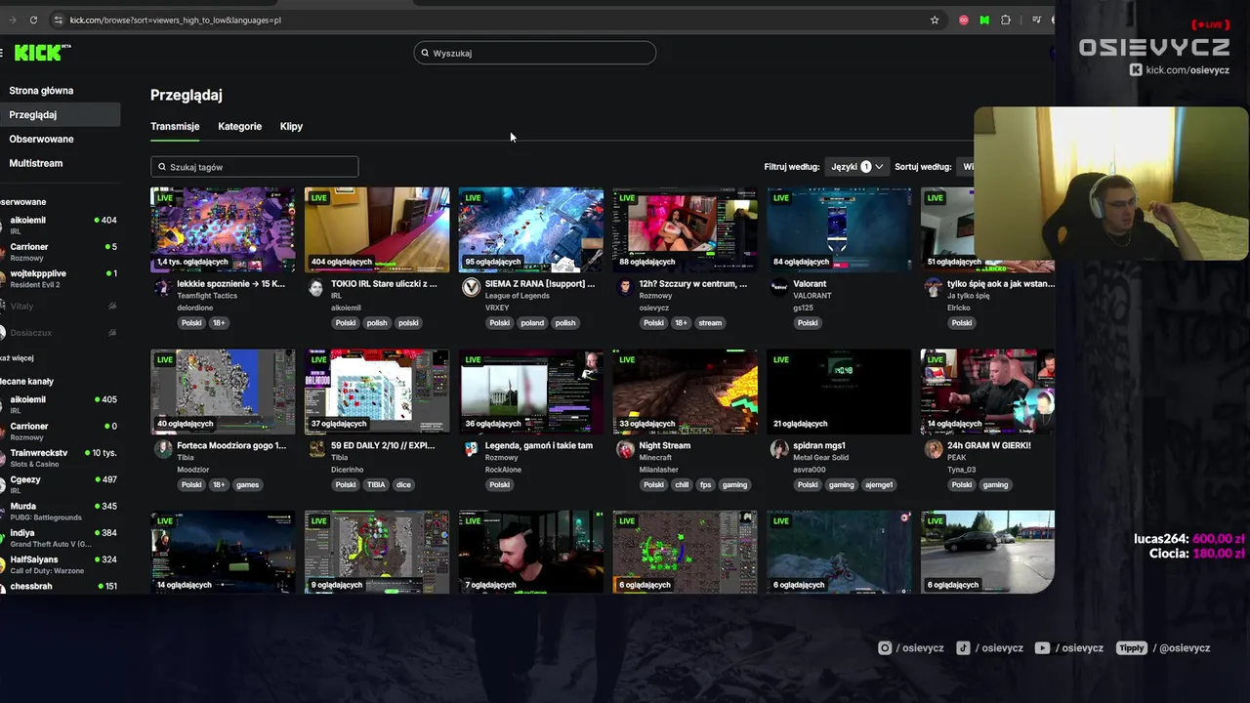Screen dimensions: 1250x703
Task: View site information icon in address bar
Action: coord(59,20)
